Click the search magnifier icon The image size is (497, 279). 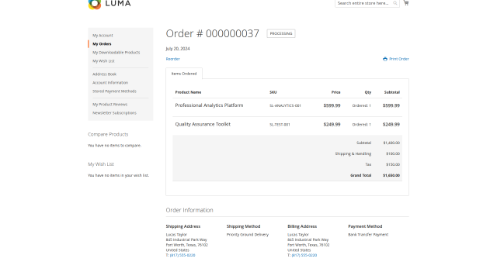(395, 3)
